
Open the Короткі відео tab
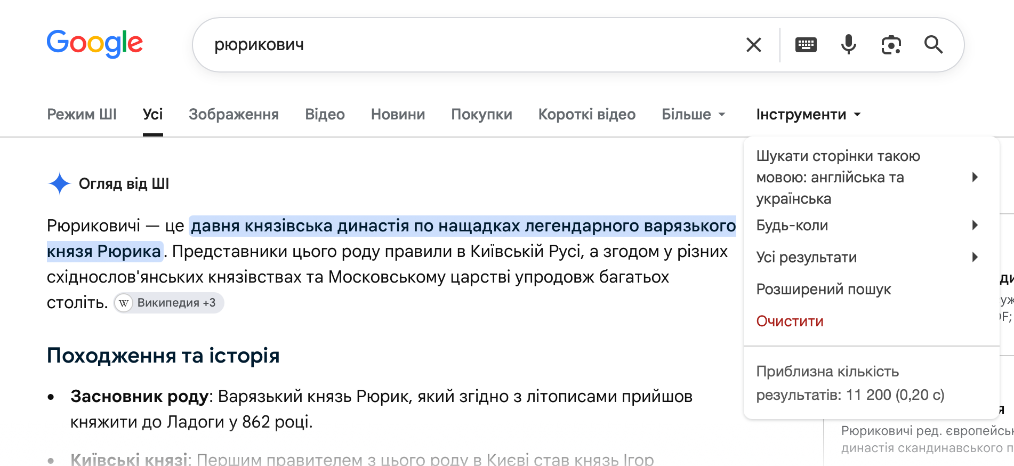tap(587, 115)
